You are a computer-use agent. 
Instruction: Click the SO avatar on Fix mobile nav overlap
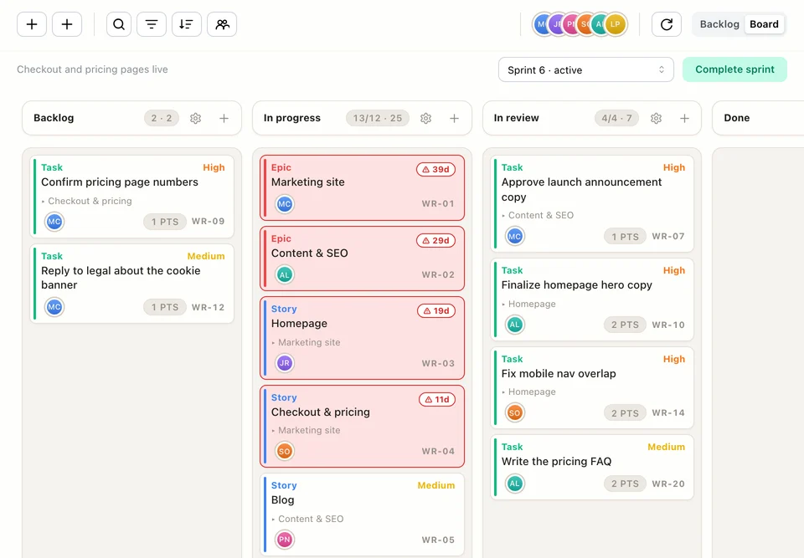515,412
